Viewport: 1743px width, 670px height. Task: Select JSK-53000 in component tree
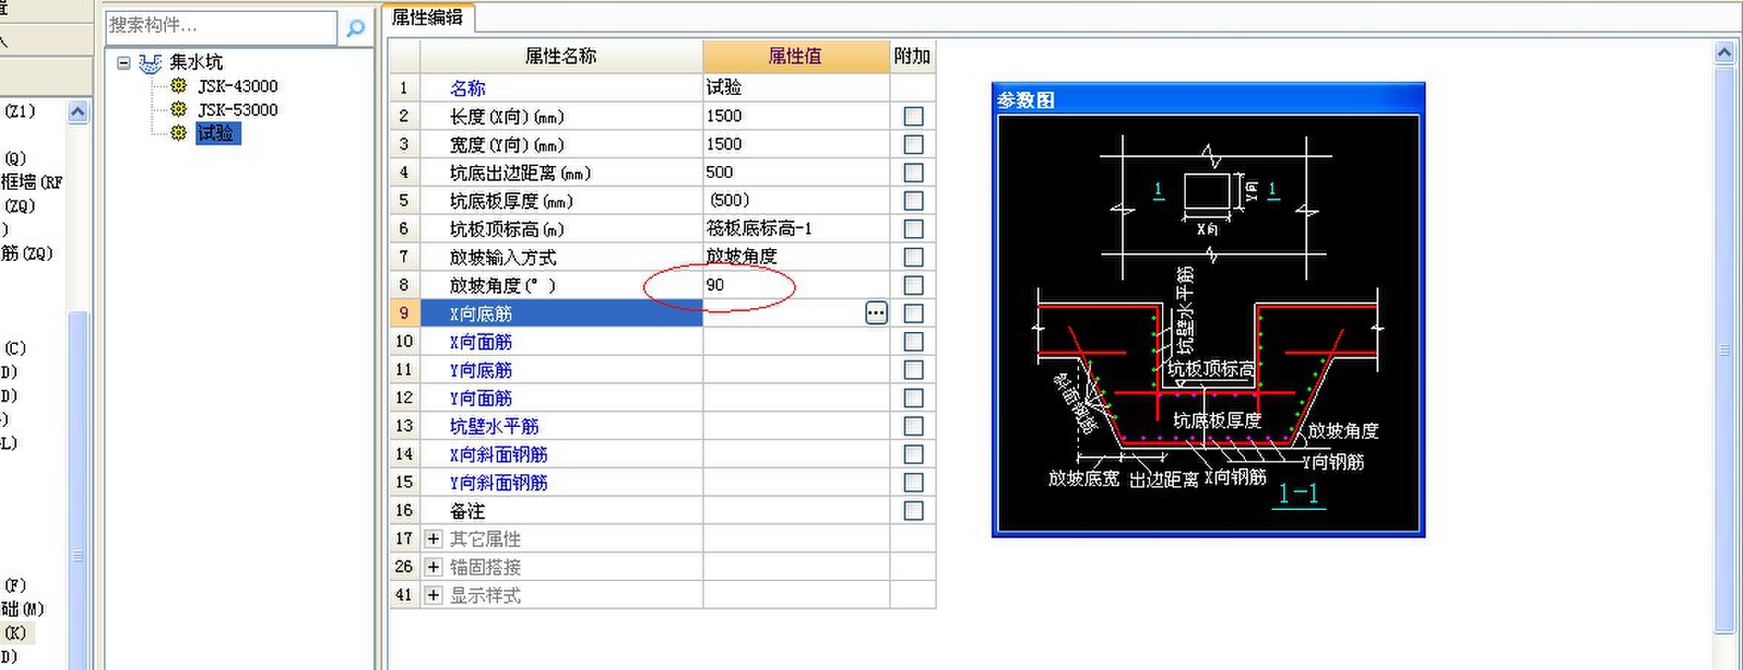pyautogui.click(x=238, y=110)
